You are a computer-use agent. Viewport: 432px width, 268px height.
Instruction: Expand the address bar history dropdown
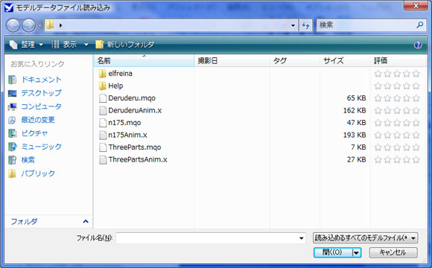293,25
